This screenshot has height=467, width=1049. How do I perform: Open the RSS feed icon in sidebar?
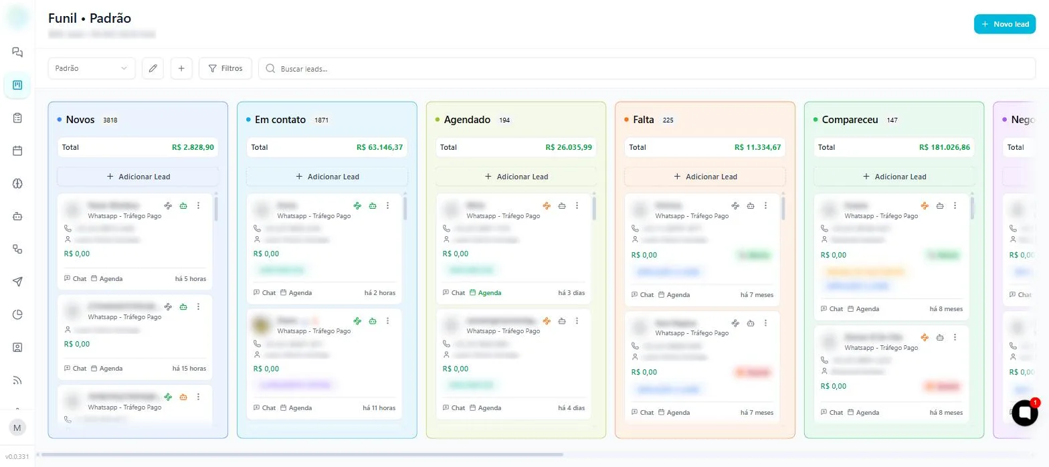pos(17,380)
